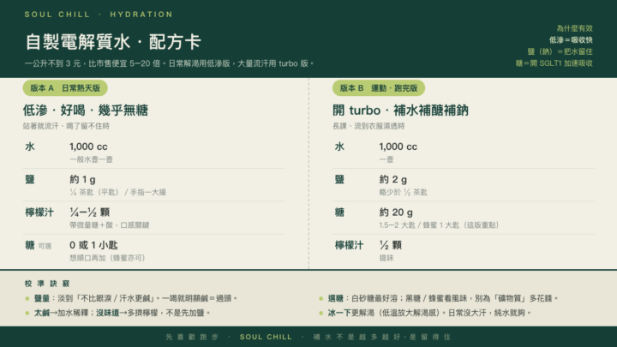Click the "SOUL CHILL · HYDRATION" header text

(x=99, y=15)
